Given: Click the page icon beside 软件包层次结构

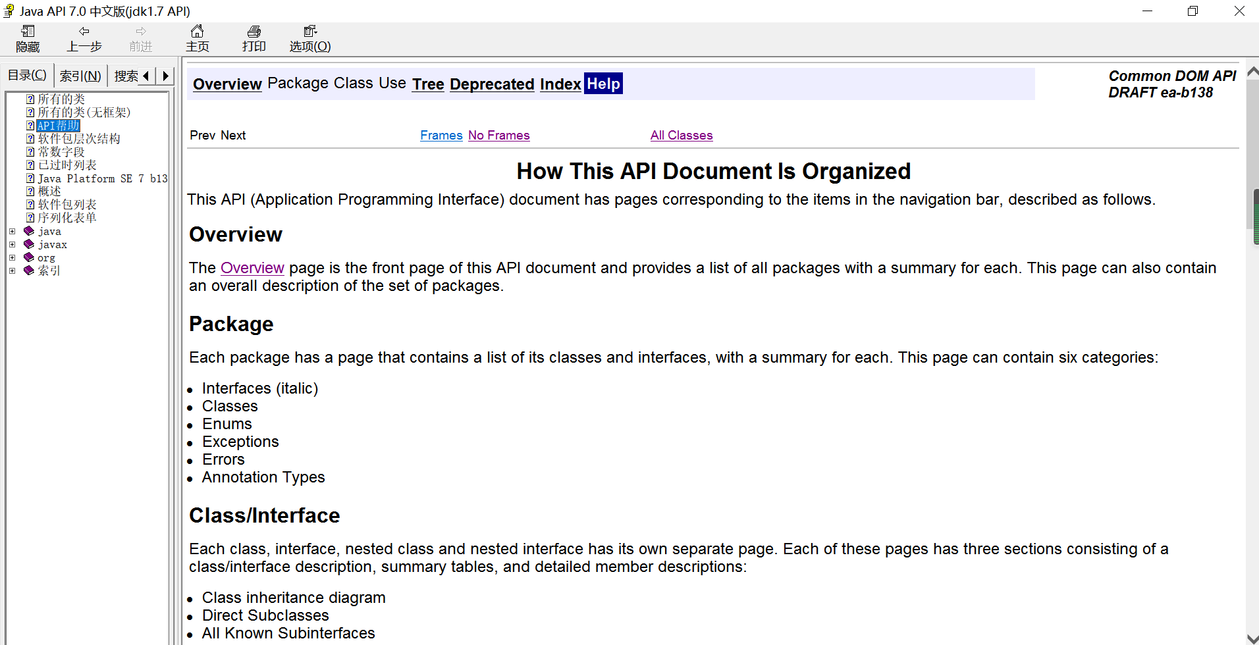Looking at the screenshot, I should [30, 138].
